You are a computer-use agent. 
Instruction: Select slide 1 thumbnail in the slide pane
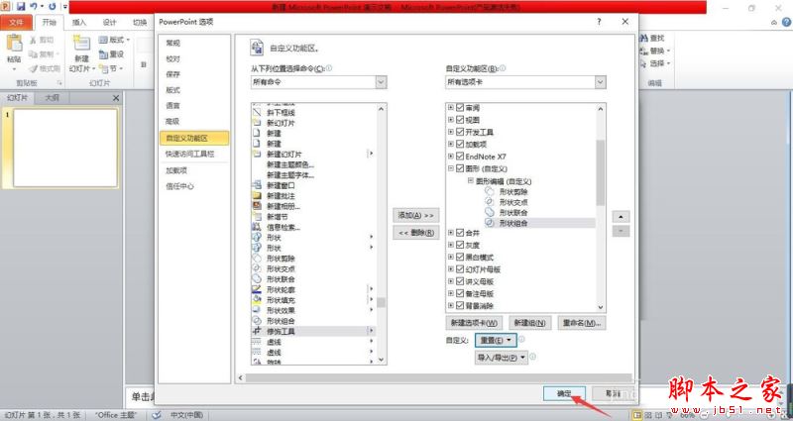pos(65,148)
